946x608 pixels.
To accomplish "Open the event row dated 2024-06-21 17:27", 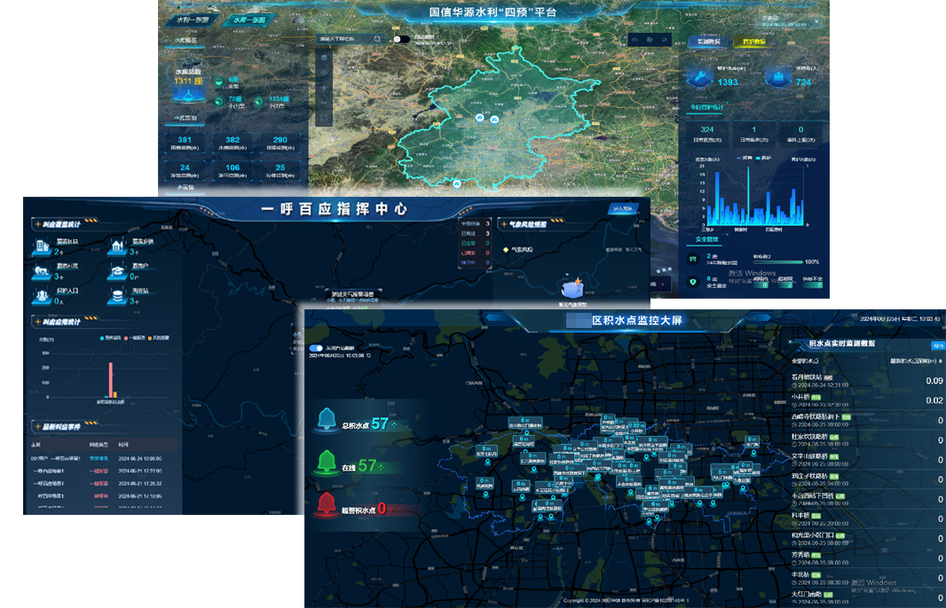I will click(104, 472).
